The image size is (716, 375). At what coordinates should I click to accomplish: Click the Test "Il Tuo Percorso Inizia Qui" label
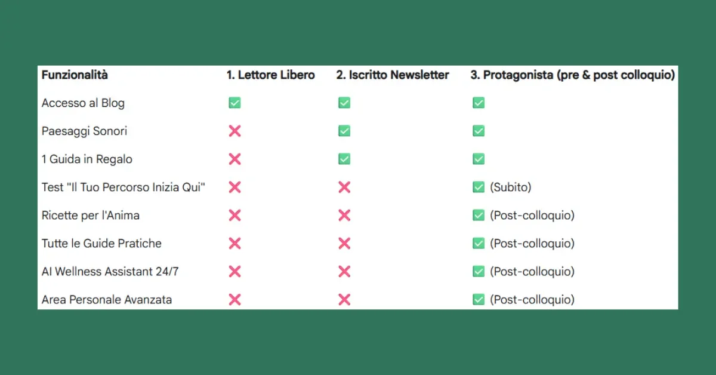tap(124, 187)
